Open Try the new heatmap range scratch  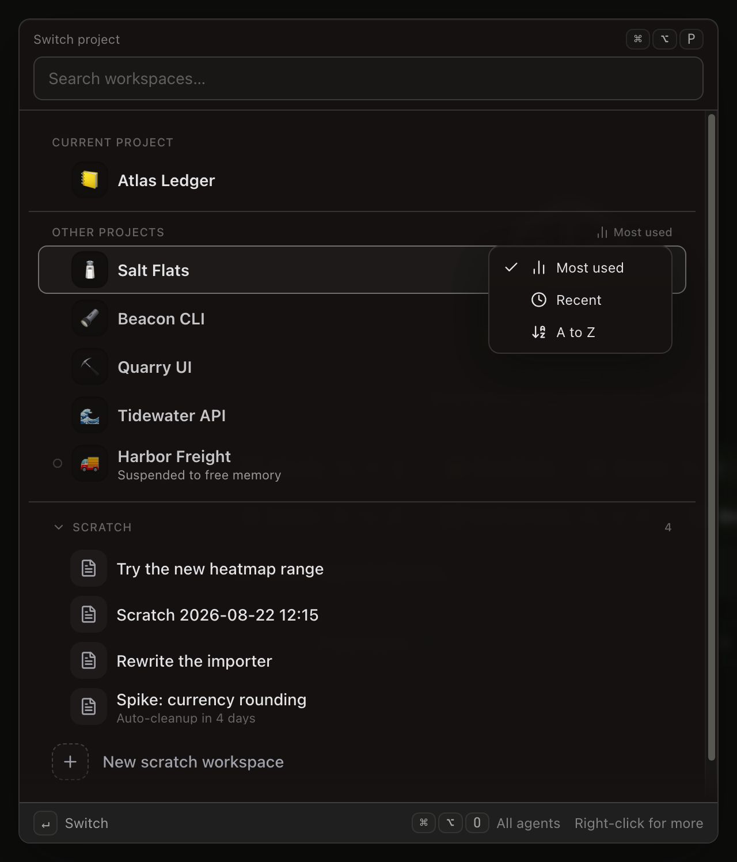[362, 568]
